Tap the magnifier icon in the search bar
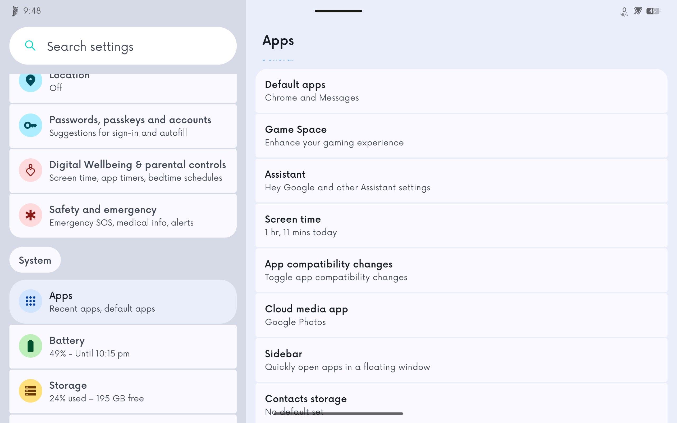 [30, 45]
